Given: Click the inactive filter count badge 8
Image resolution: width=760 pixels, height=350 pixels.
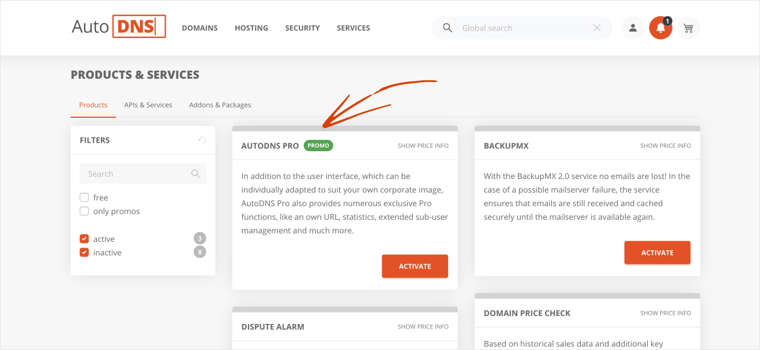Looking at the screenshot, I should tap(200, 252).
